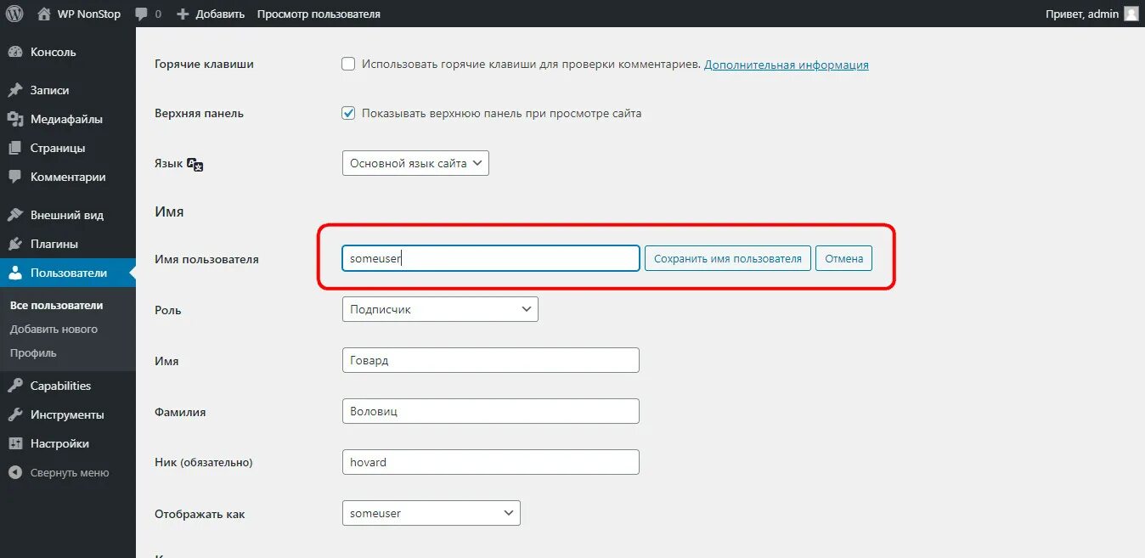This screenshot has height=558, width=1145.
Task: Open the WordPress logo menu
Action: pos(14,14)
